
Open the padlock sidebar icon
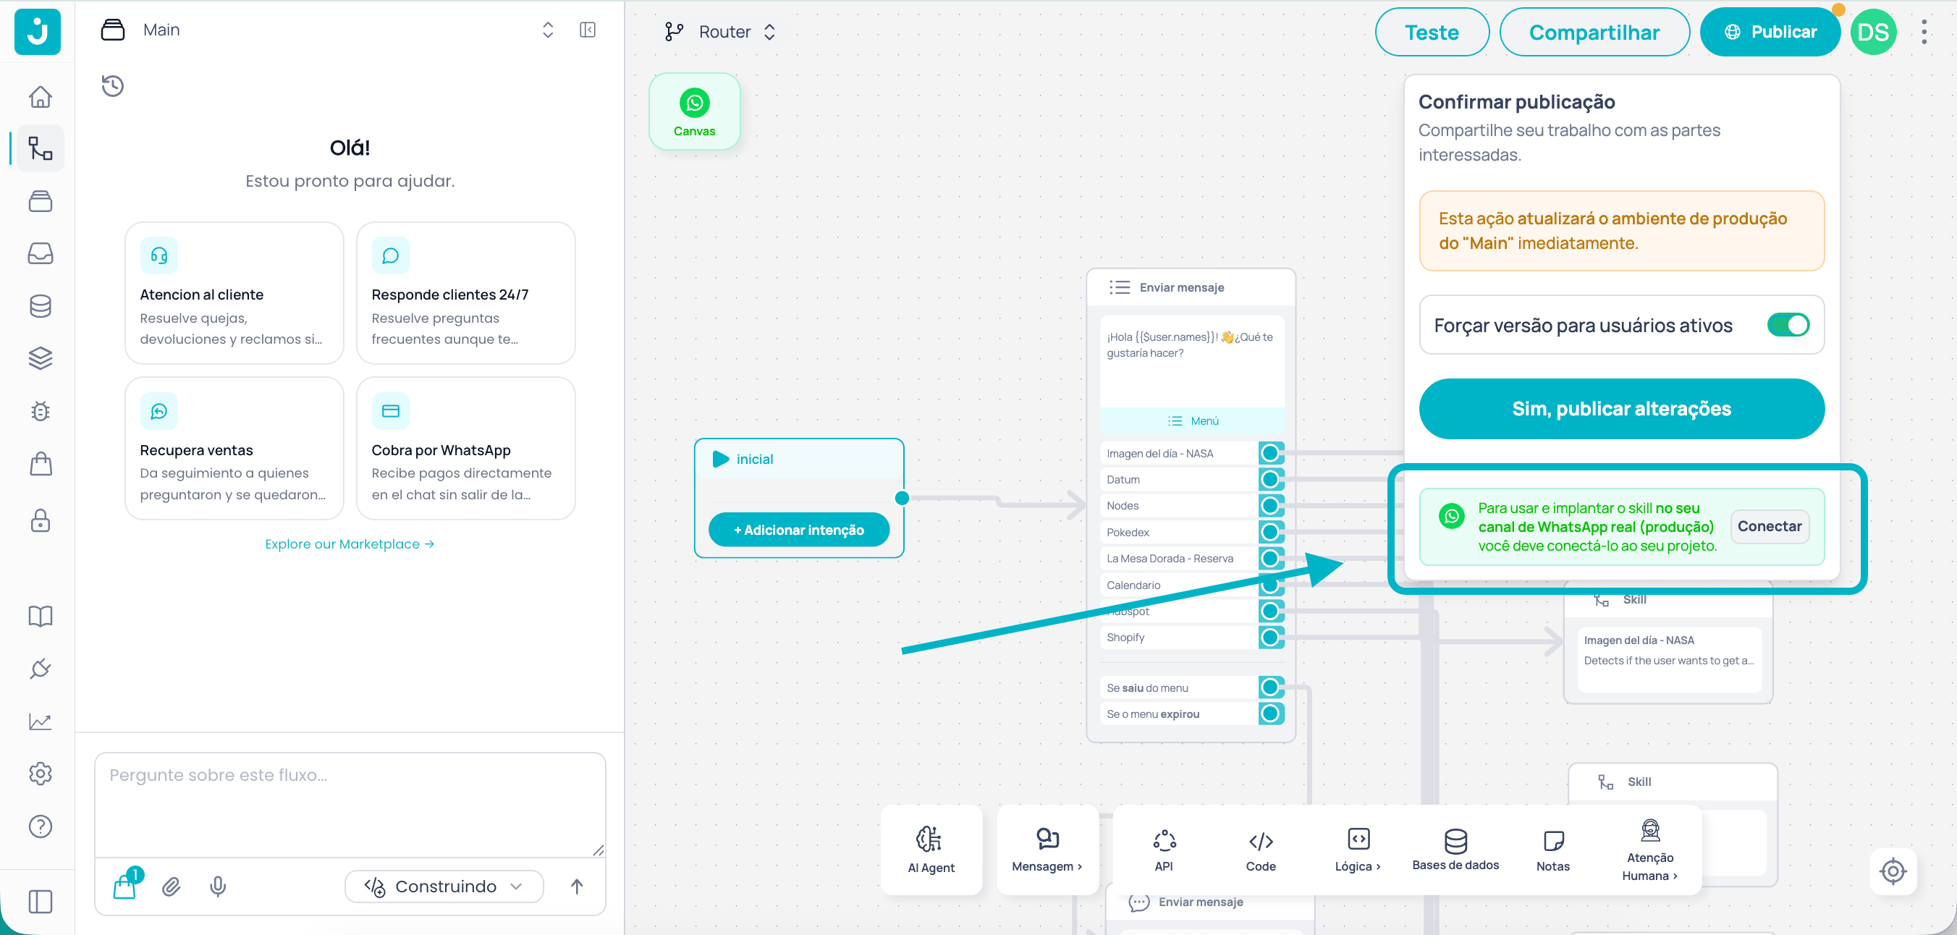coord(41,520)
